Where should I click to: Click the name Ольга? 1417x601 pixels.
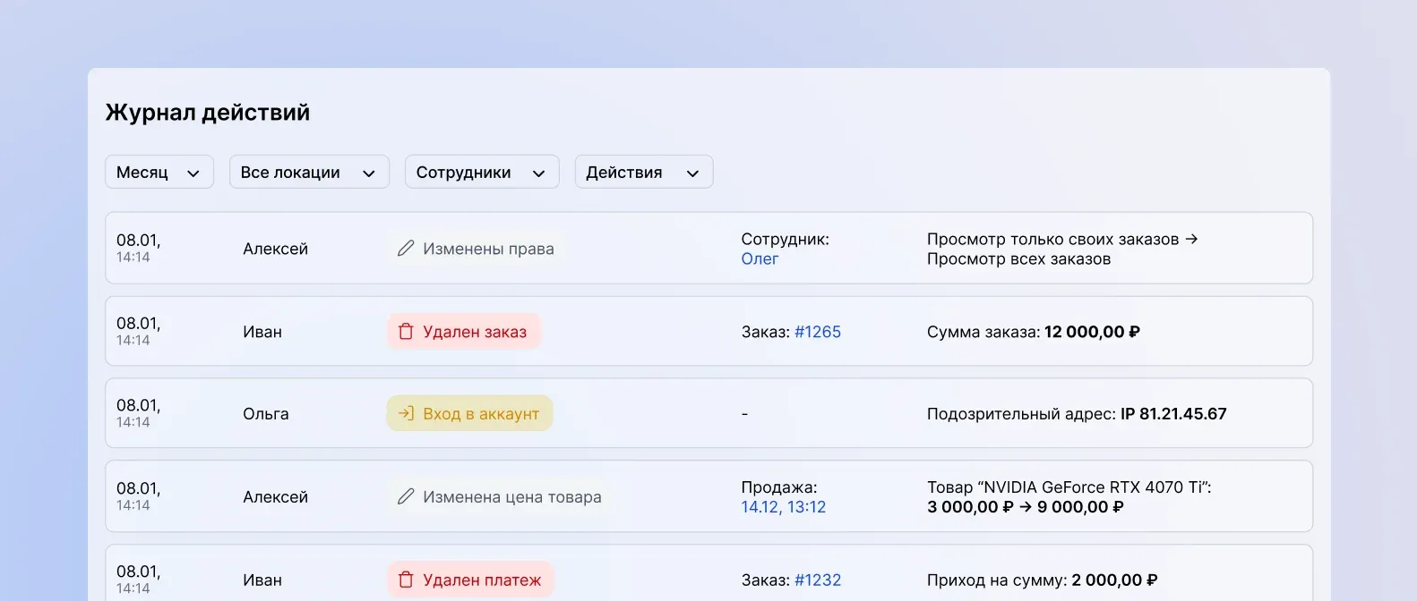click(x=266, y=414)
